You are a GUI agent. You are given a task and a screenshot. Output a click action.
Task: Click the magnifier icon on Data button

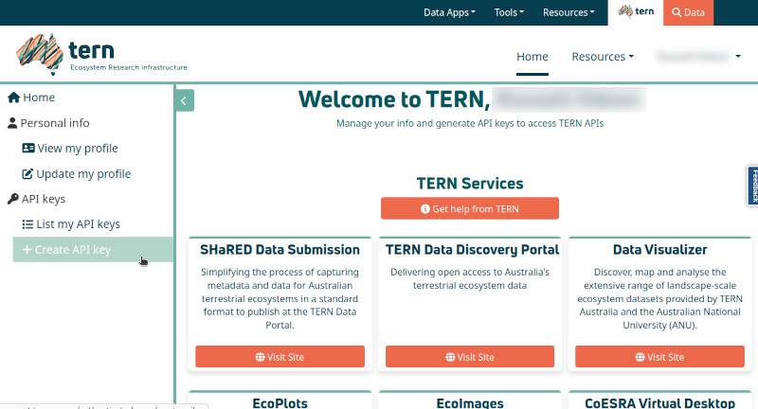(x=677, y=12)
